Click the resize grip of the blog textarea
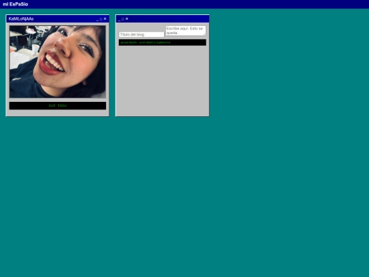The height and width of the screenshot is (277, 369). click(x=204, y=34)
